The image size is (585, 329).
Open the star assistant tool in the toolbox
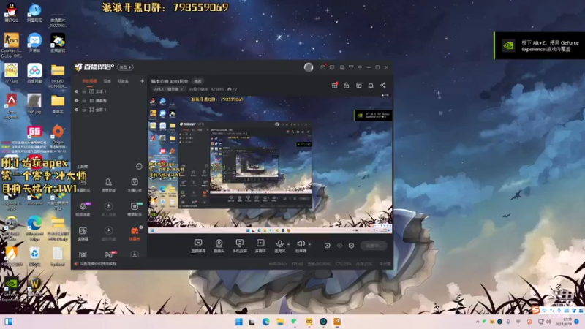click(135, 209)
